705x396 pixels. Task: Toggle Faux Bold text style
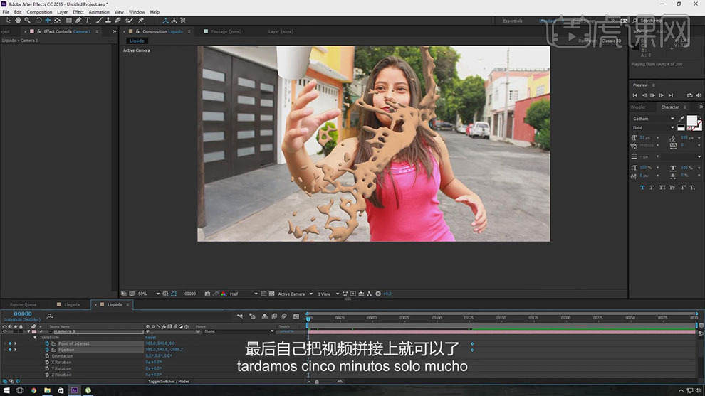pos(642,187)
